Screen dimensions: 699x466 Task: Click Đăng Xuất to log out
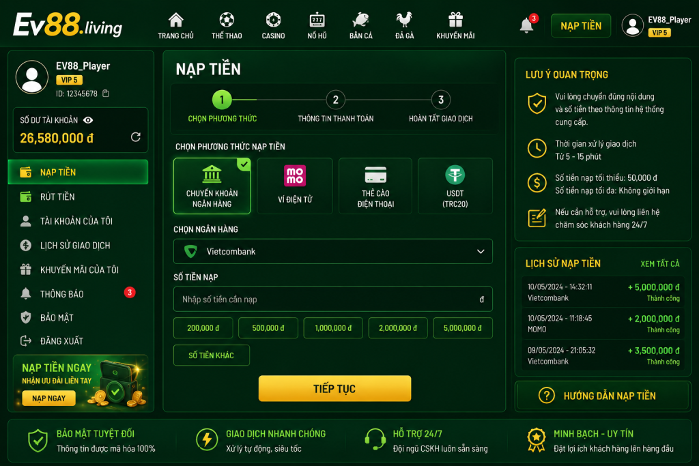(78, 341)
